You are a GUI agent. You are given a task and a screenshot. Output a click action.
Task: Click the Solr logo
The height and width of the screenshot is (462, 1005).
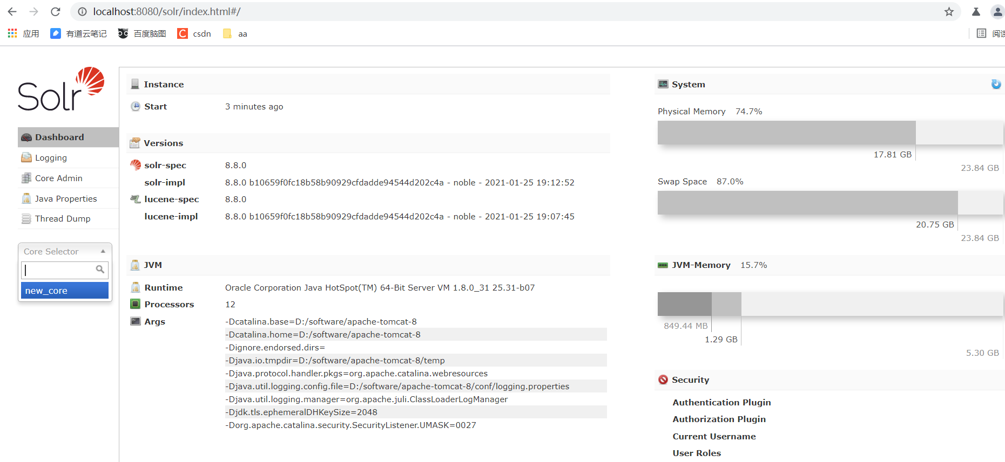(61, 89)
